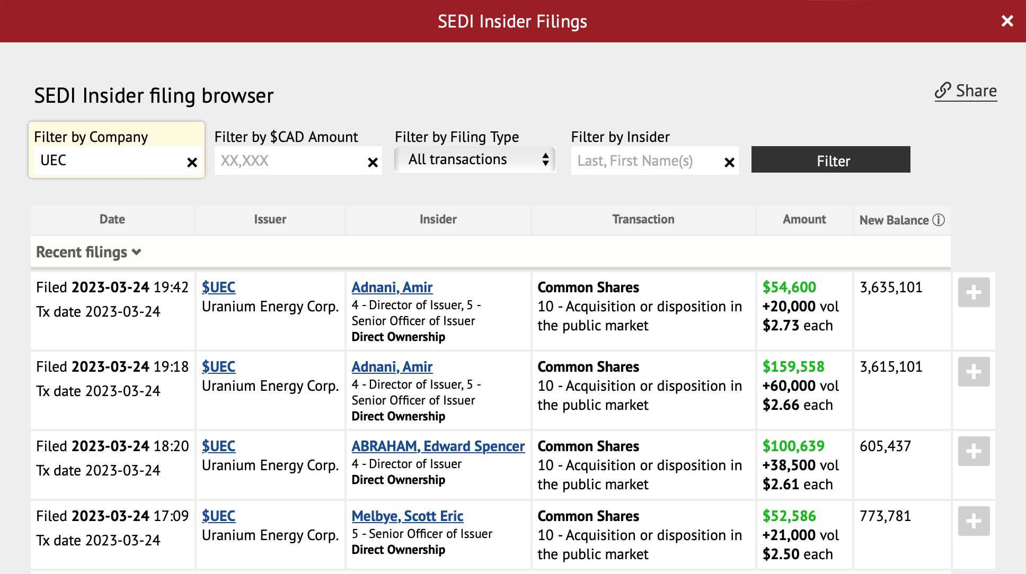
Task: Clear the $CAD Amount filter field
Action: pos(373,163)
